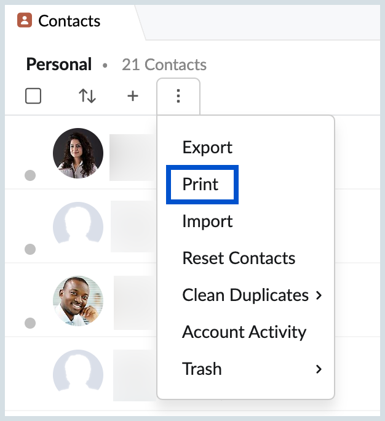Image resolution: width=385 pixels, height=421 pixels.
Task: Select the fourth contact's placeholder avatar
Action: point(78,371)
